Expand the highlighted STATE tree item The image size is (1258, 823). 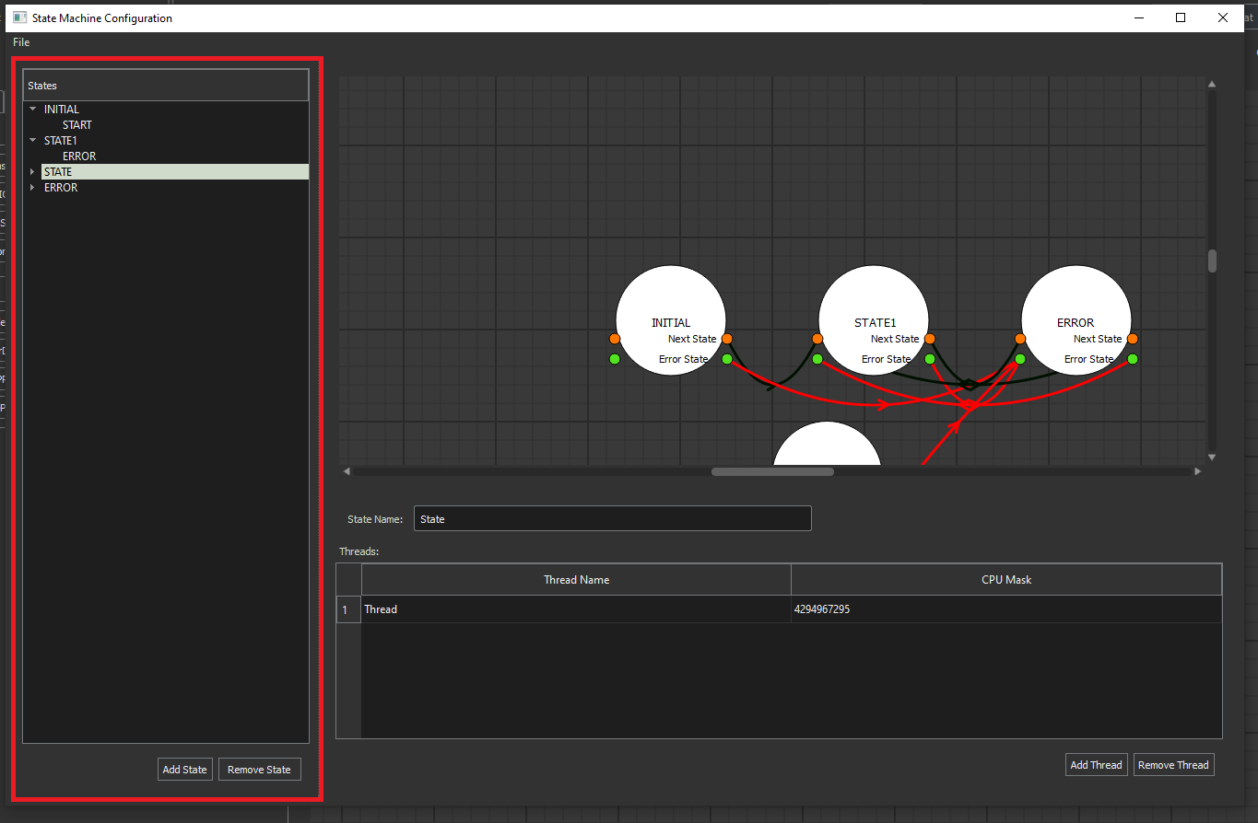pos(33,172)
